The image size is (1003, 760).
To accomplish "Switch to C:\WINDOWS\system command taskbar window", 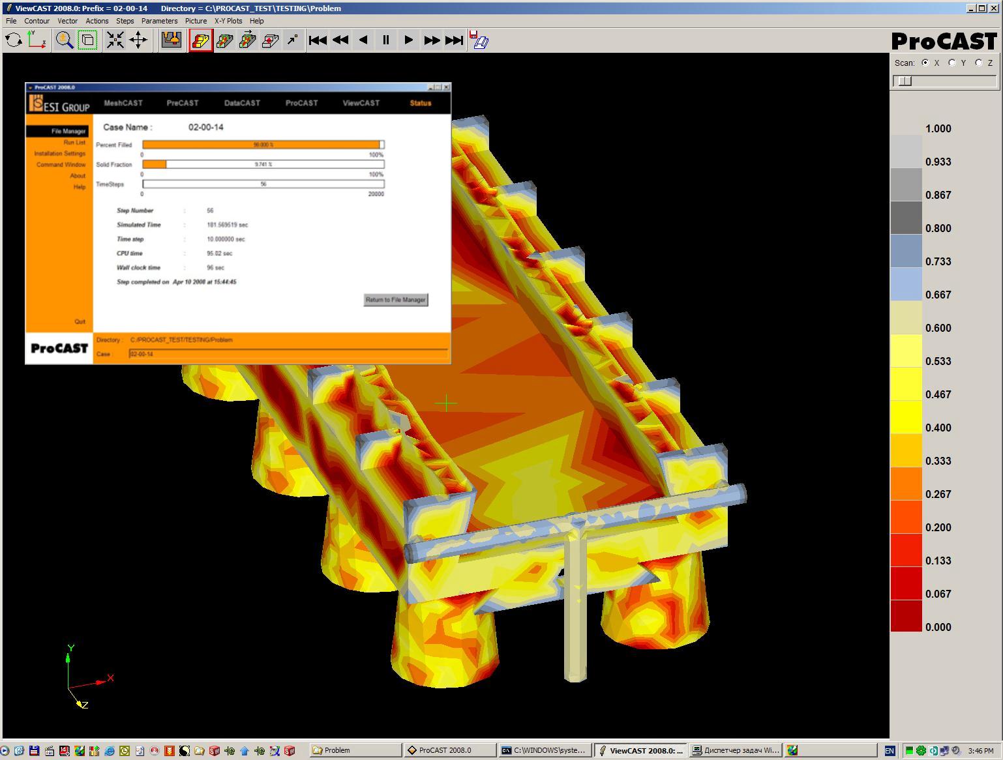I will click(x=545, y=750).
